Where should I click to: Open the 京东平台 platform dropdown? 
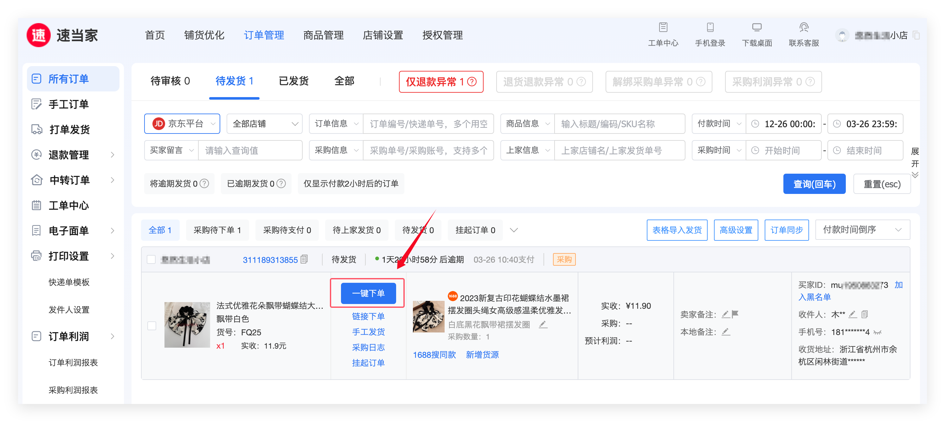click(182, 124)
